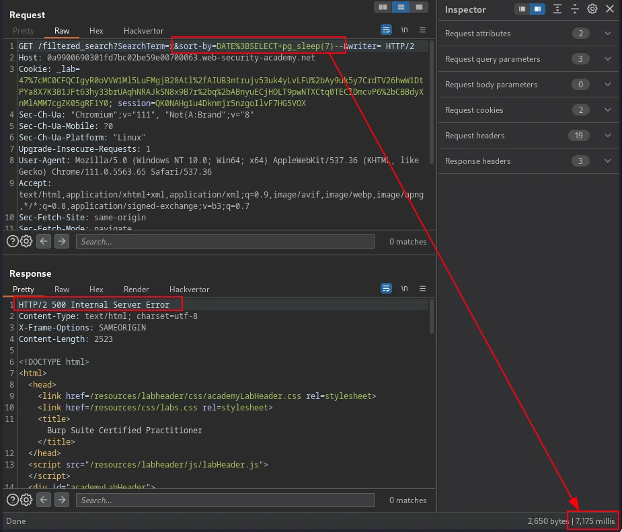Viewport: 622px width, 532px height.
Task: Click the Host header line in the request
Action: (x=167, y=58)
